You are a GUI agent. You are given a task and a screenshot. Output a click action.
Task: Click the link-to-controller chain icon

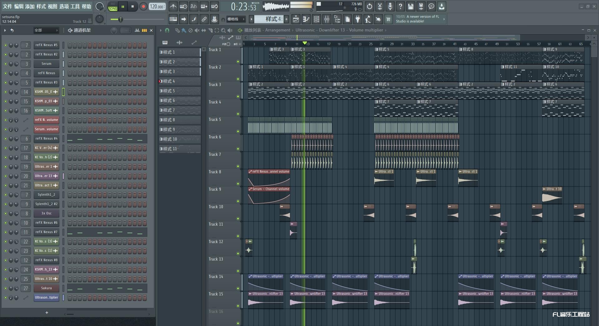click(204, 19)
